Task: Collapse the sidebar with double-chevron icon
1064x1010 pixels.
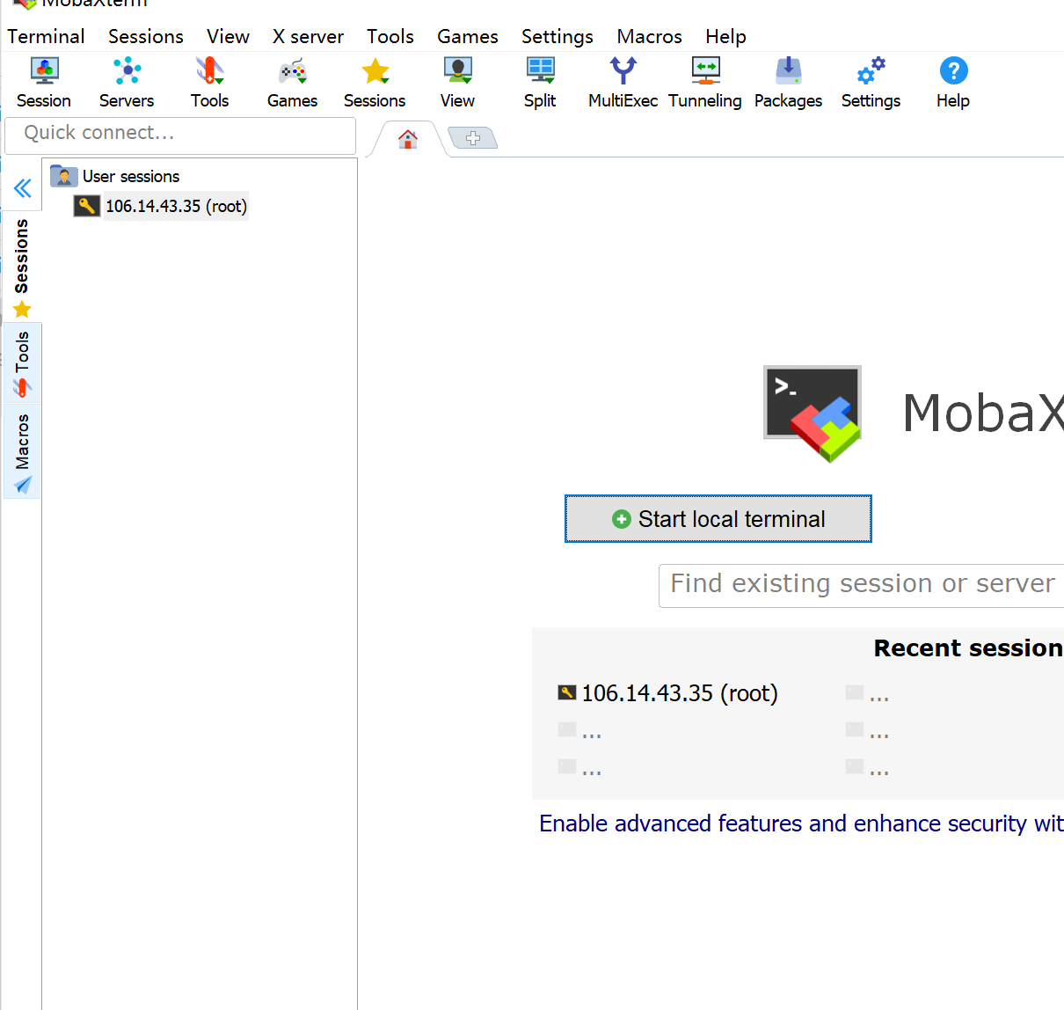Action: pyautogui.click(x=23, y=187)
